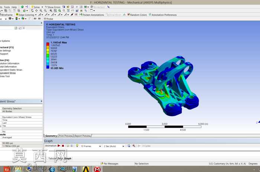Open the Solve dropdown arrow

point(42,7)
